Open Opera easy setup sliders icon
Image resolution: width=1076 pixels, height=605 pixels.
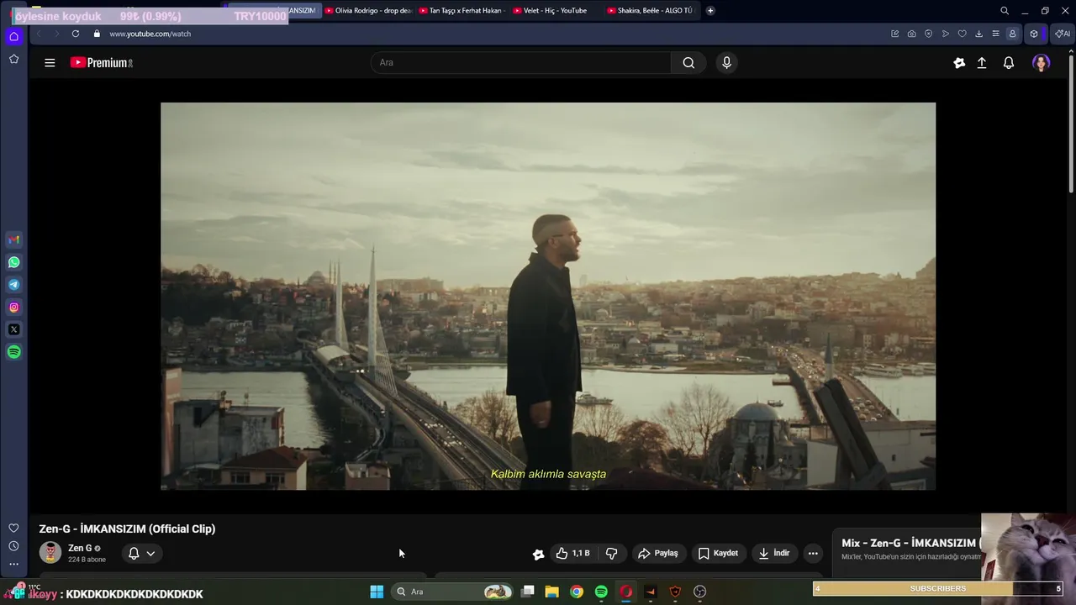pos(996,34)
